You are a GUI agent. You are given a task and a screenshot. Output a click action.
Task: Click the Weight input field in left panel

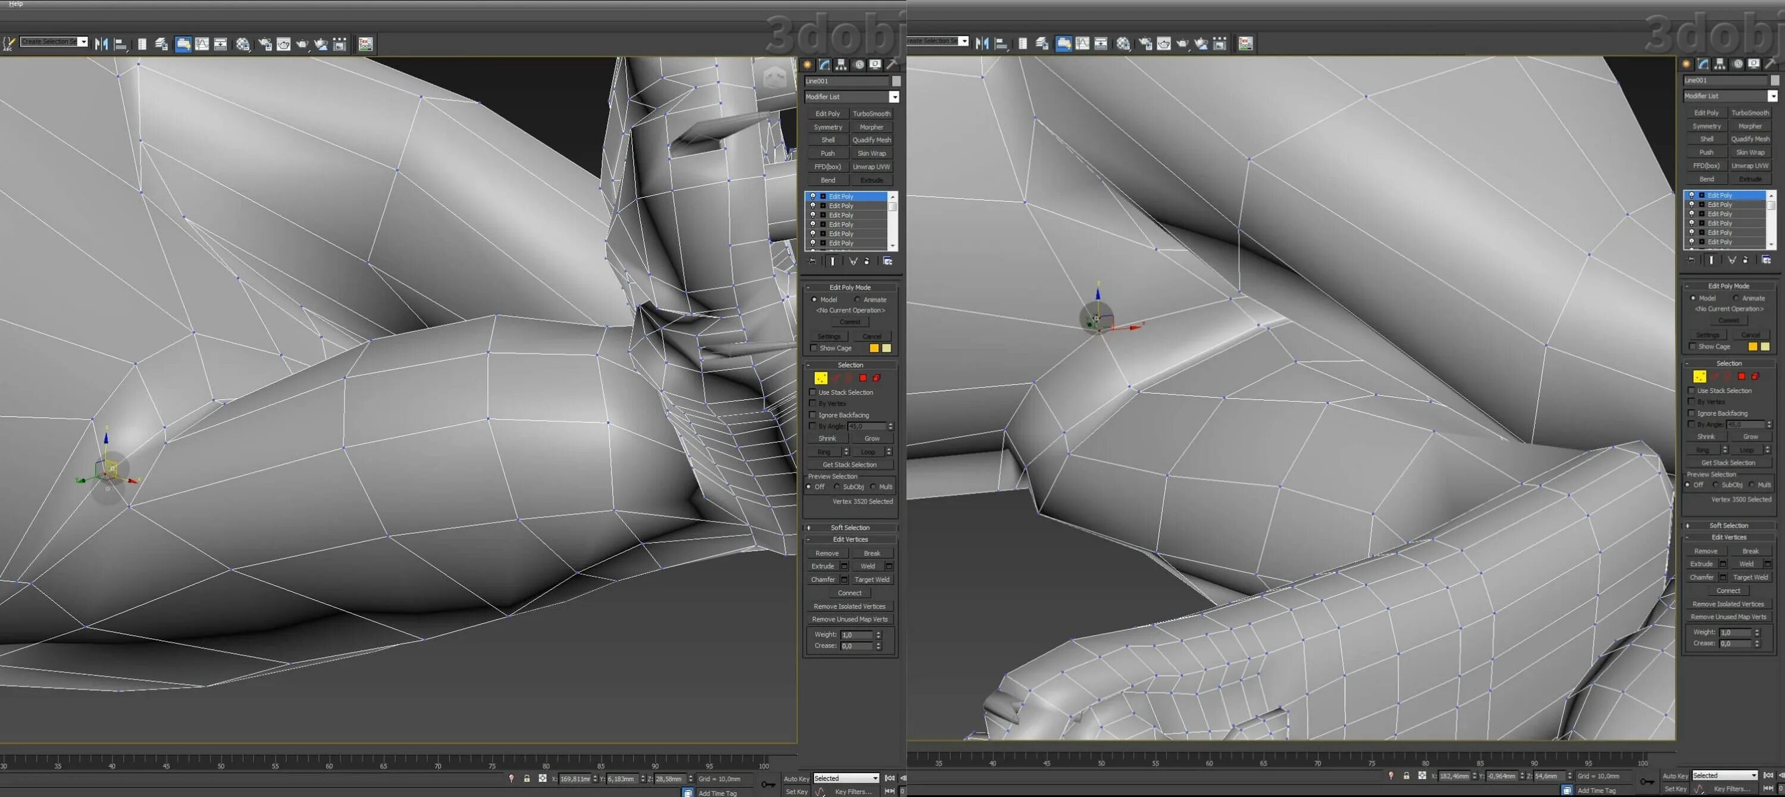point(856,635)
